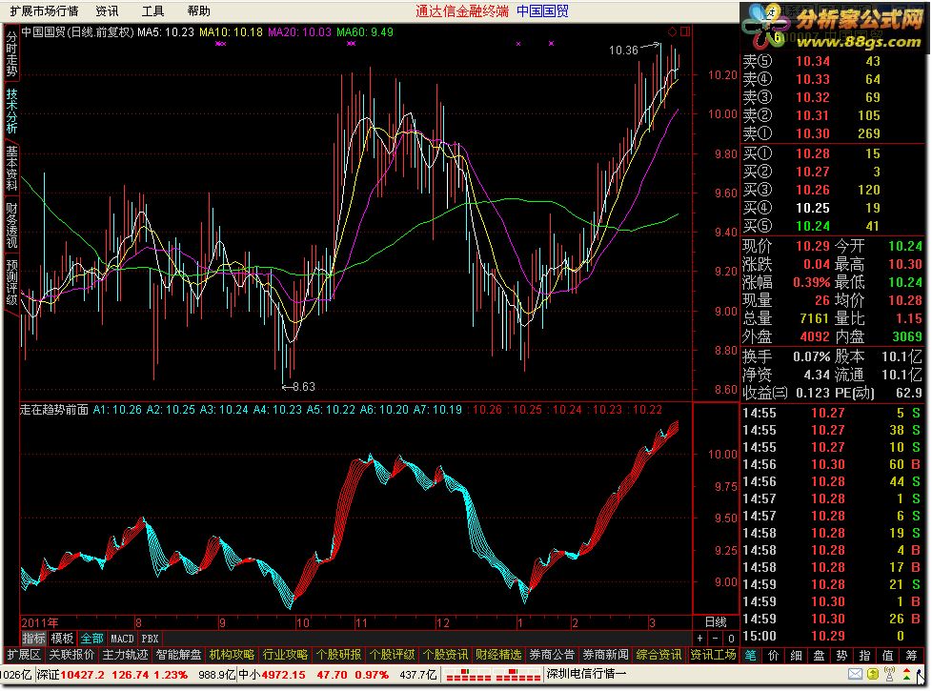Click first magenta info marker above chart

coord(220,44)
